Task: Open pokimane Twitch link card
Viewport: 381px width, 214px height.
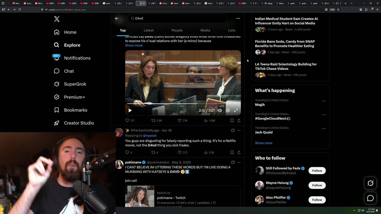Action: [183, 196]
